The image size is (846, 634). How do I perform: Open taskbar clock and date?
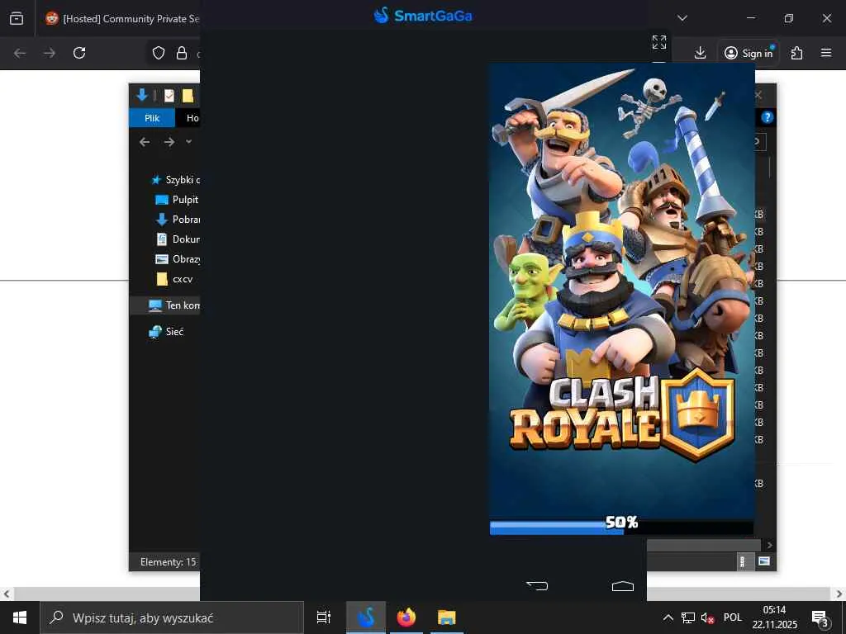click(x=774, y=617)
